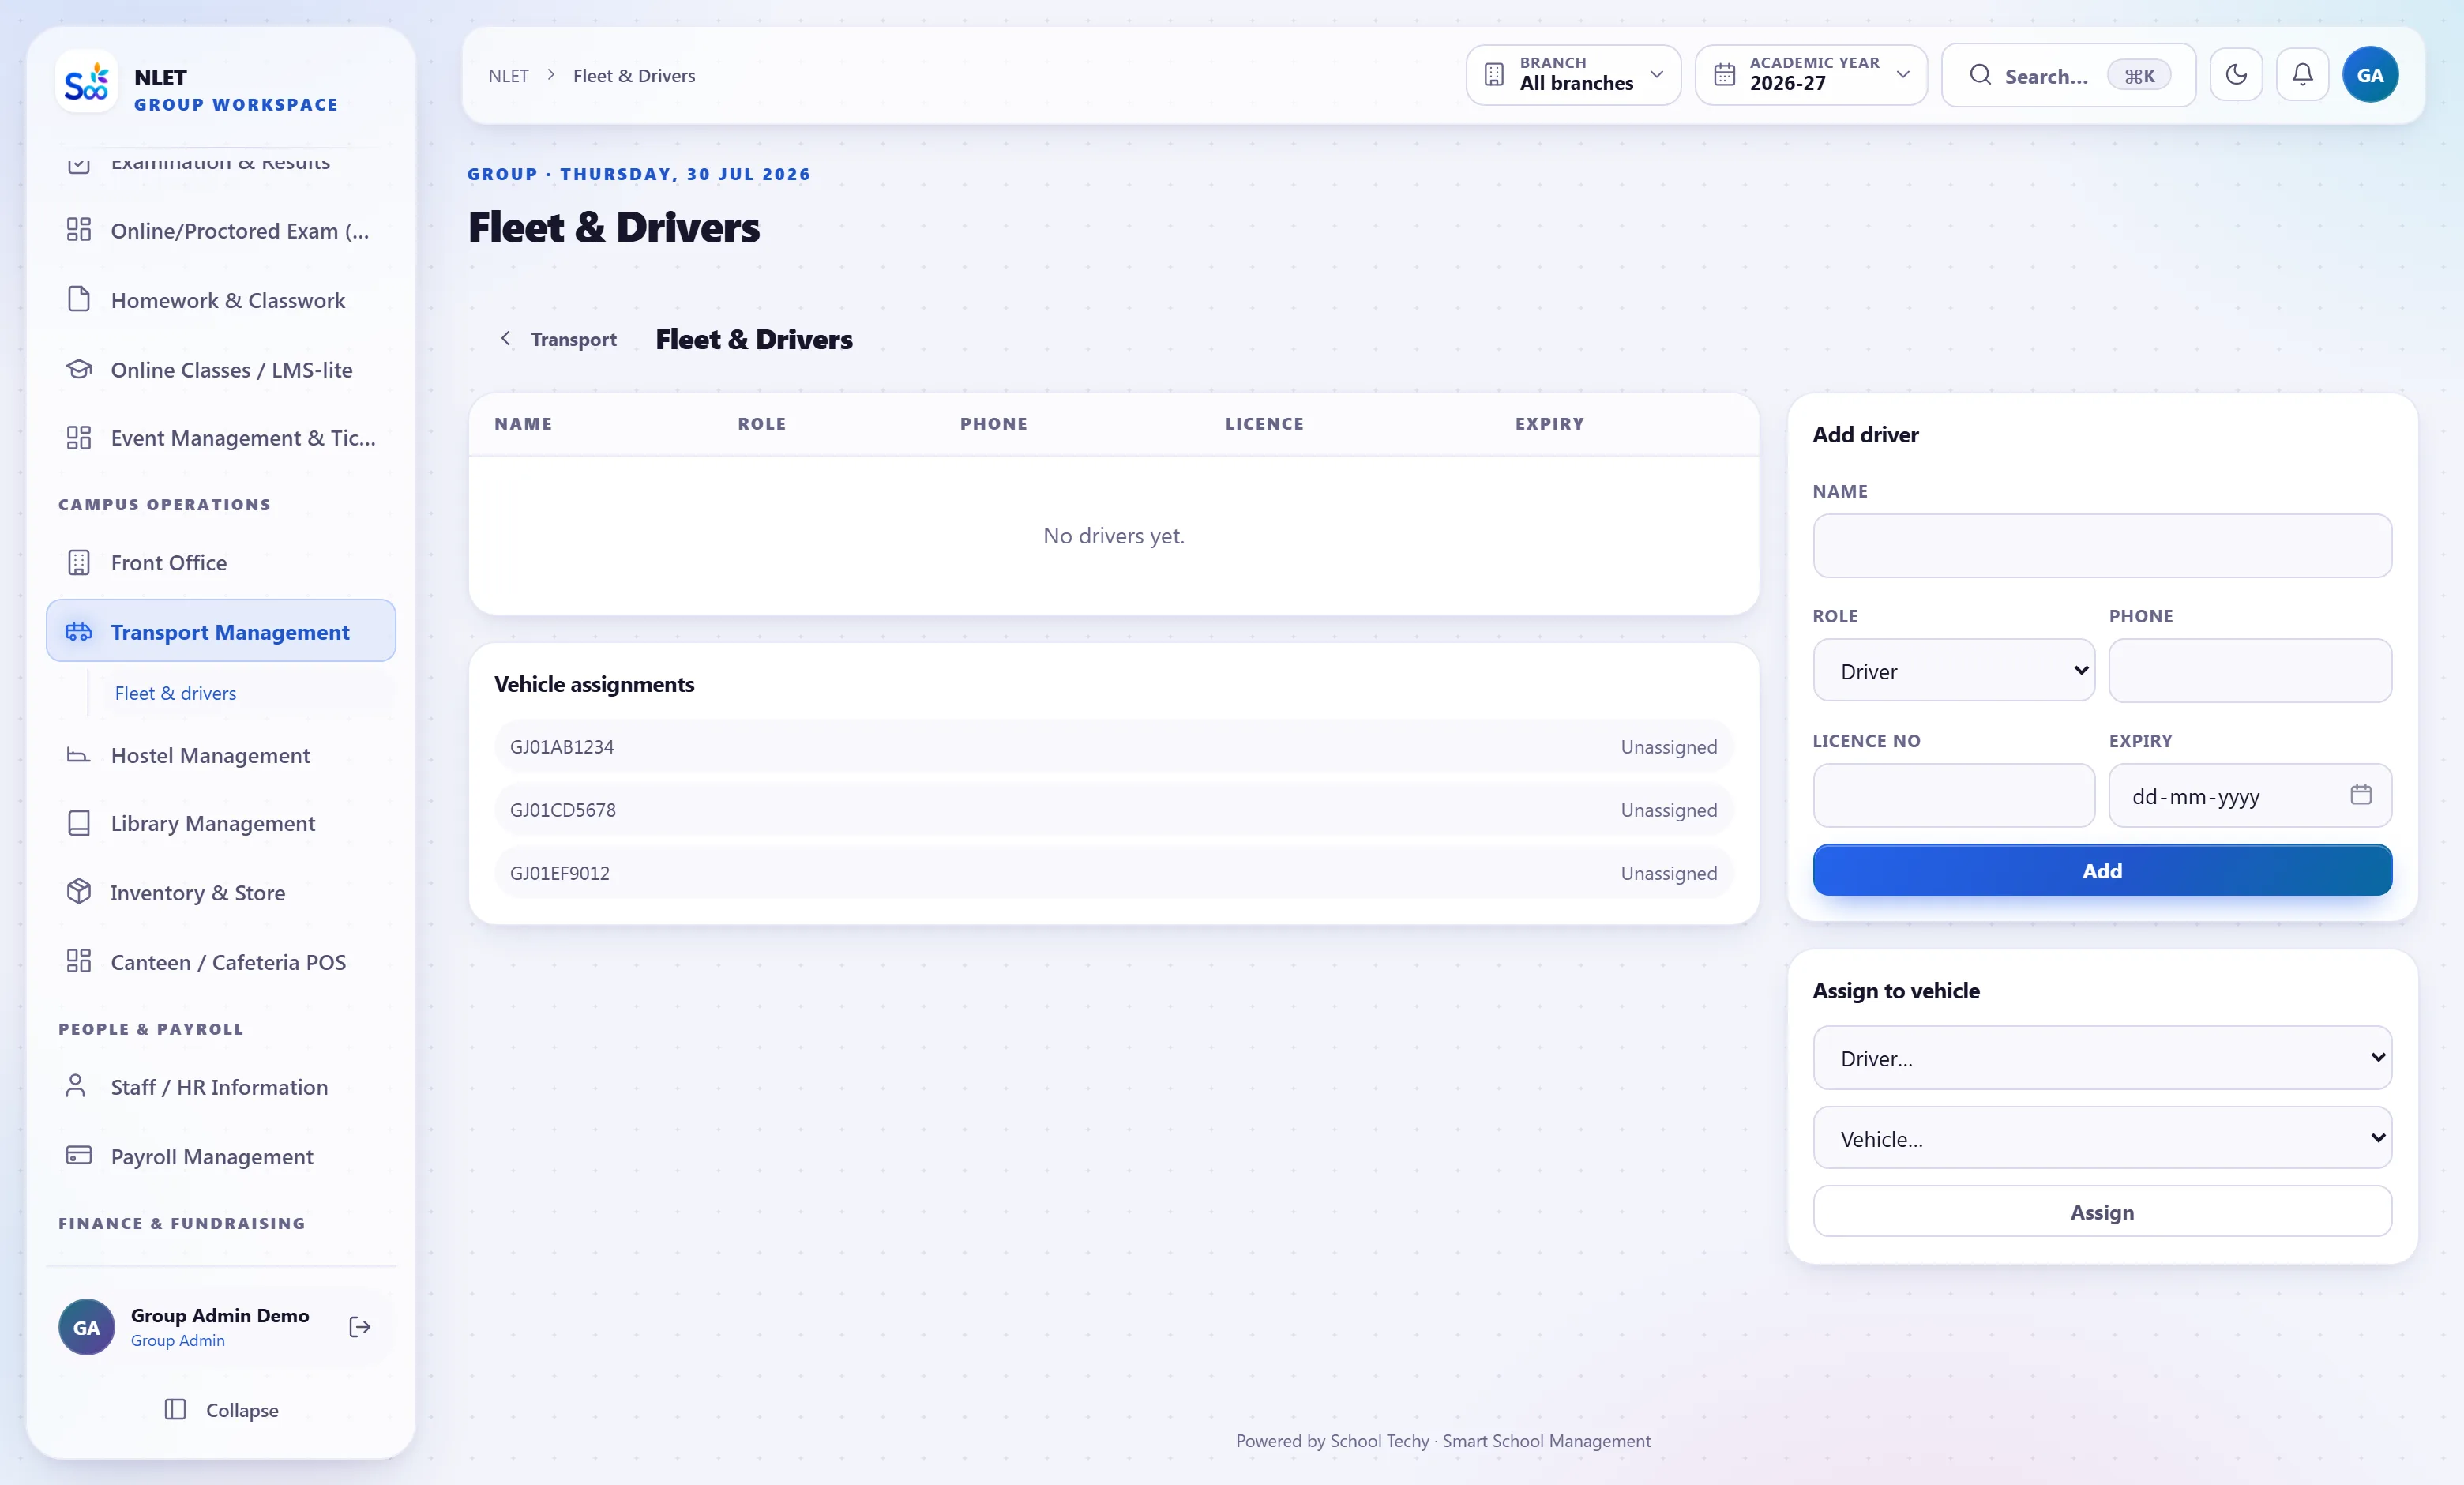Open the GA user avatar in top bar
The height and width of the screenshot is (1485, 2464).
coord(2370,75)
